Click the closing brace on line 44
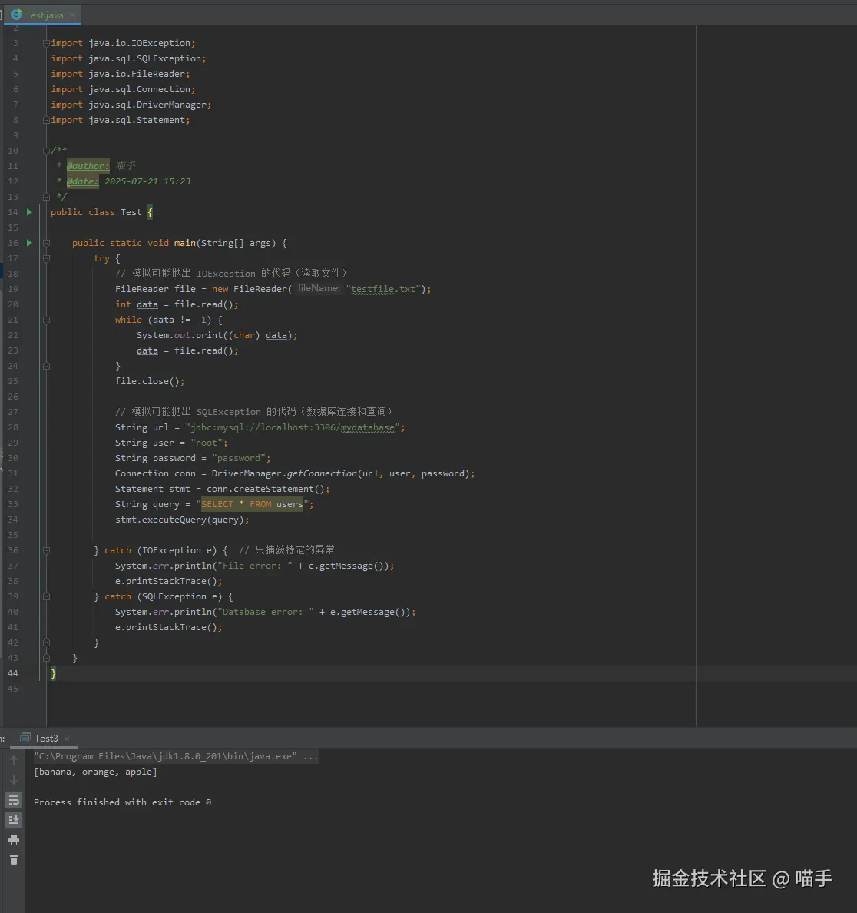Image resolution: width=857 pixels, height=913 pixels. (54, 673)
